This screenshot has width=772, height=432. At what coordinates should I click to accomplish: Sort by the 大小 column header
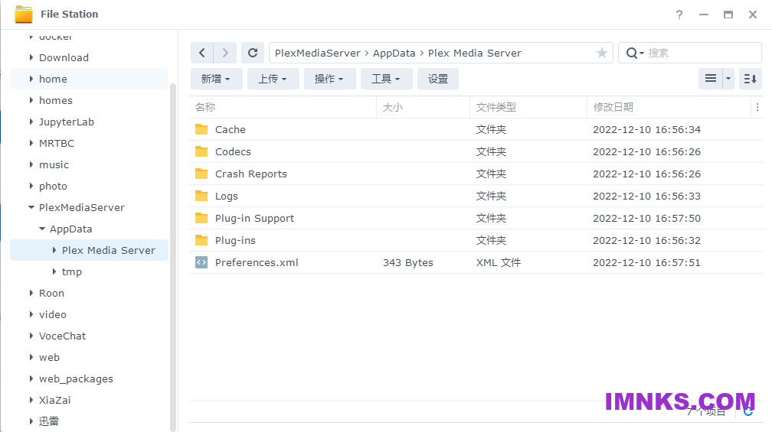click(x=392, y=107)
